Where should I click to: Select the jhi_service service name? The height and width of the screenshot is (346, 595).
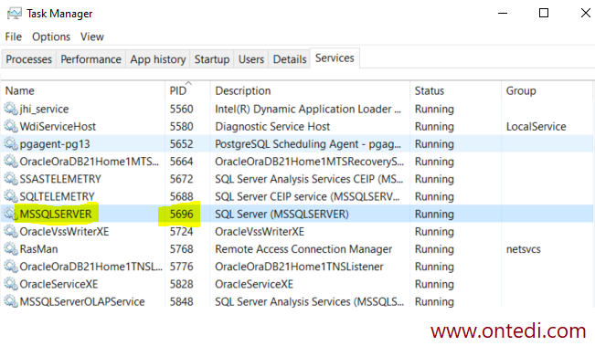pos(44,110)
